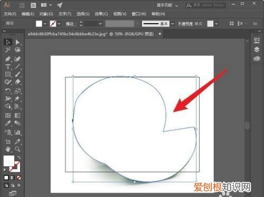Set paint mode to Color
This screenshot has width=264, height=197.
pyautogui.click(x=6, y=178)
